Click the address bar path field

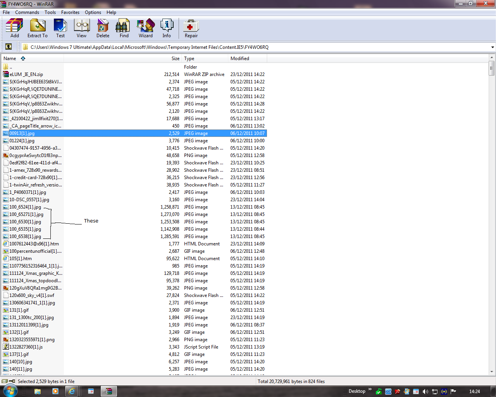click(x=256, y=47)
